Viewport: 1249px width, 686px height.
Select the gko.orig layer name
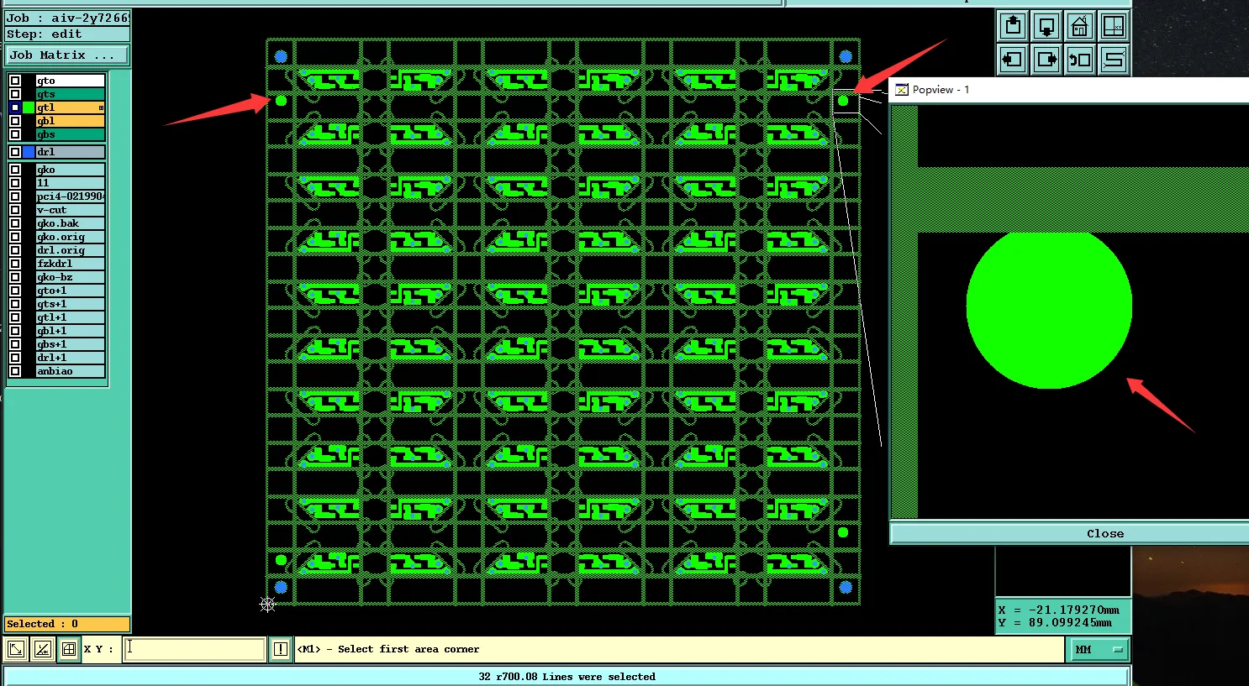tap(71, 237)
